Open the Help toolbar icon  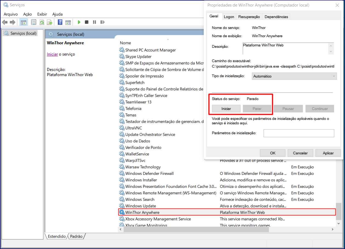click(x=60, y=22)
